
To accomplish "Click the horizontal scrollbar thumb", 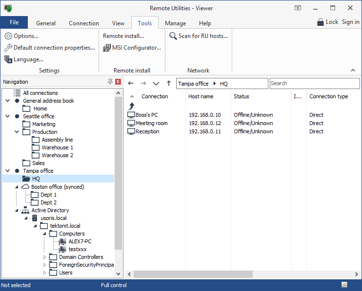I will [x=193, y=274].
